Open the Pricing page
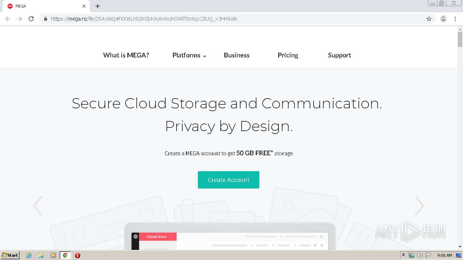The image size is (463, 260). [x=288, y=55]
